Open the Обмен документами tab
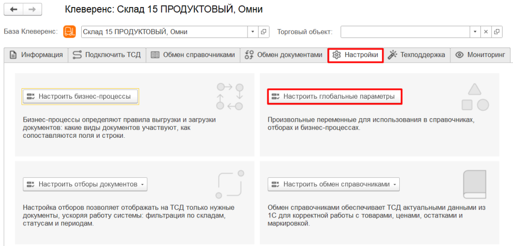 tap(284, 55)
